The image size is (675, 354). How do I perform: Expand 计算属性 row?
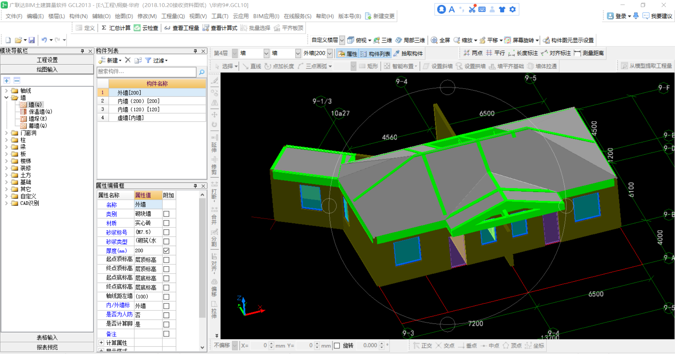[101, 342]
